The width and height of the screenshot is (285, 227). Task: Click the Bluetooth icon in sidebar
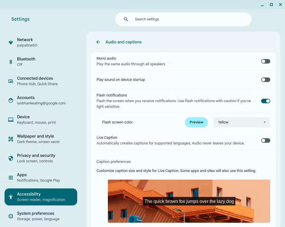(x=11, y=62)
